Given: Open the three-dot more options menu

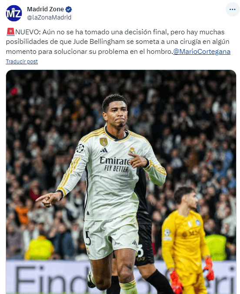Looking at the screenshot, I should point(232,10).
